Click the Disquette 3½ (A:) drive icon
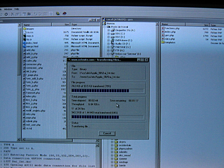224x168 pixels. tap(113, 30)
